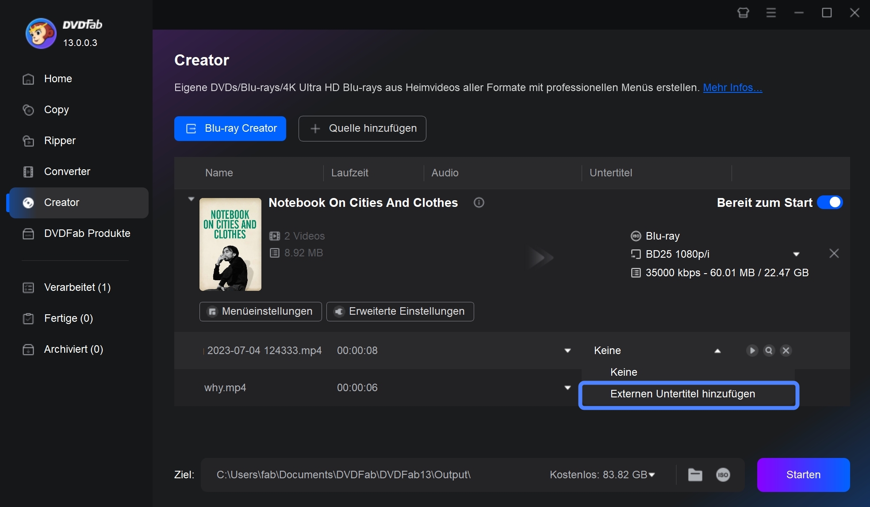
Task: Maximize the DVDFab window
Action: [x=827, y=13]
